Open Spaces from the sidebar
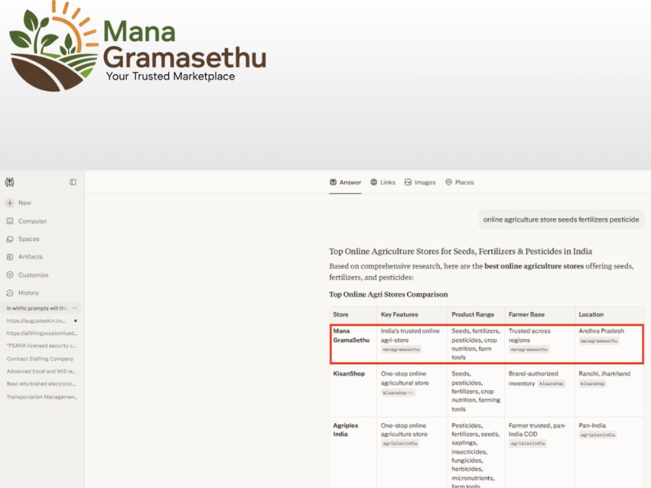The height and width of the screenshot is (488, 651). pos(23,239)
